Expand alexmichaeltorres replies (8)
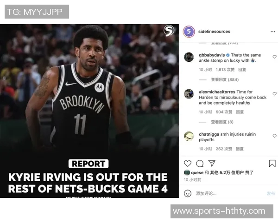 (x=222, y=122)
